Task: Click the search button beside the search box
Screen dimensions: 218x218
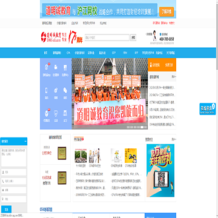Action: 133,38
